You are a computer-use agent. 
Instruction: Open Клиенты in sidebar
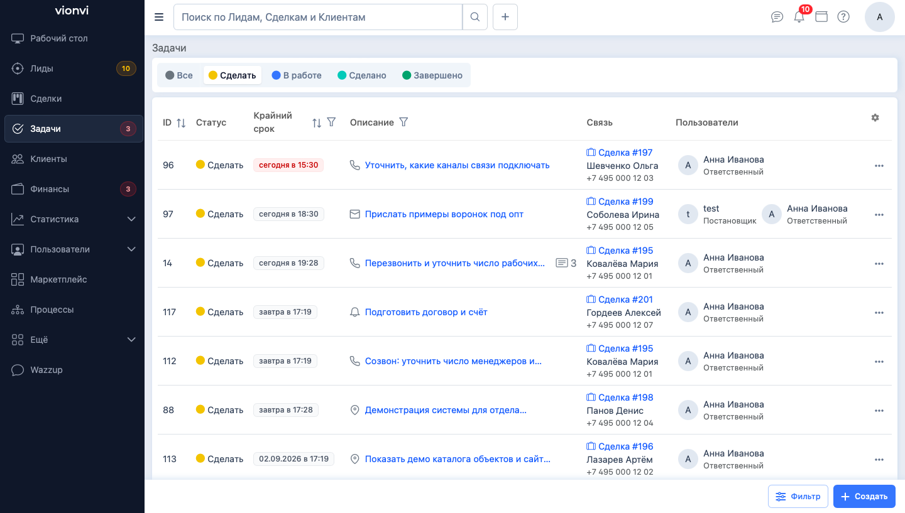coord(74,159)
